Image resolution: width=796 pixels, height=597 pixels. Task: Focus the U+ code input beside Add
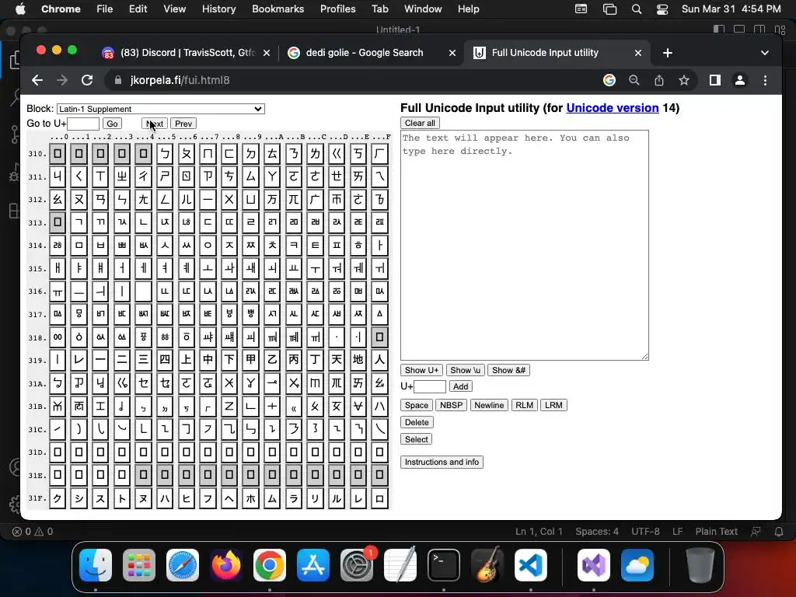coord(430,386)
